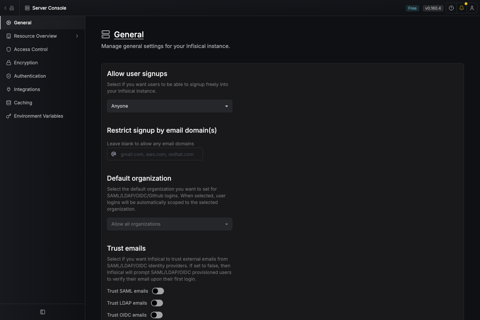Enable the Trust LDAP emails toggle
The image size is (480, 320).
click(157, 303)
